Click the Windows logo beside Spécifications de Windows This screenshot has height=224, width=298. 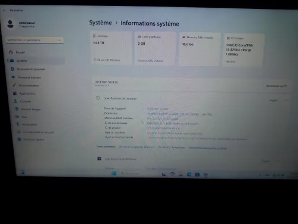[x=100, y=158]
